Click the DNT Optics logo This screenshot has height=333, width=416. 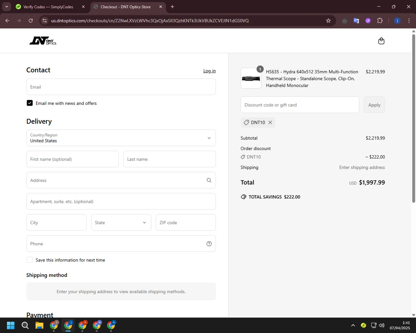43,41
